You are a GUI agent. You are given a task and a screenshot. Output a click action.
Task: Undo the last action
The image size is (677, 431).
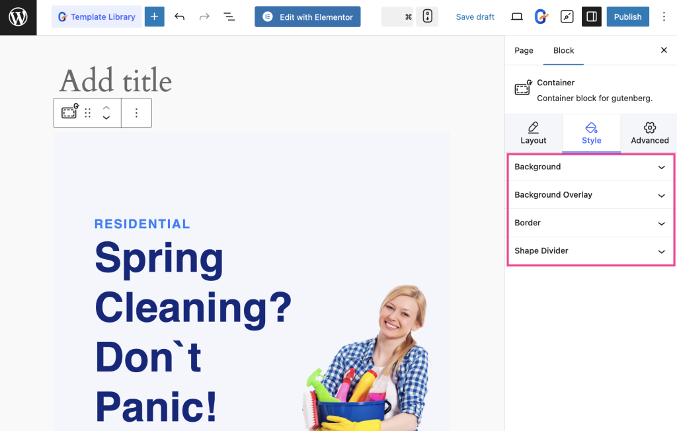click(x=179, y=17)
